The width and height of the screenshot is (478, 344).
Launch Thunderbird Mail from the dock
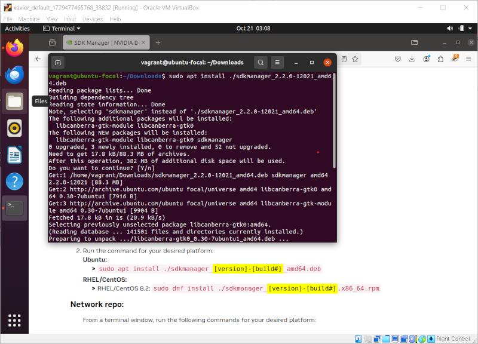(x=14, y=75)
